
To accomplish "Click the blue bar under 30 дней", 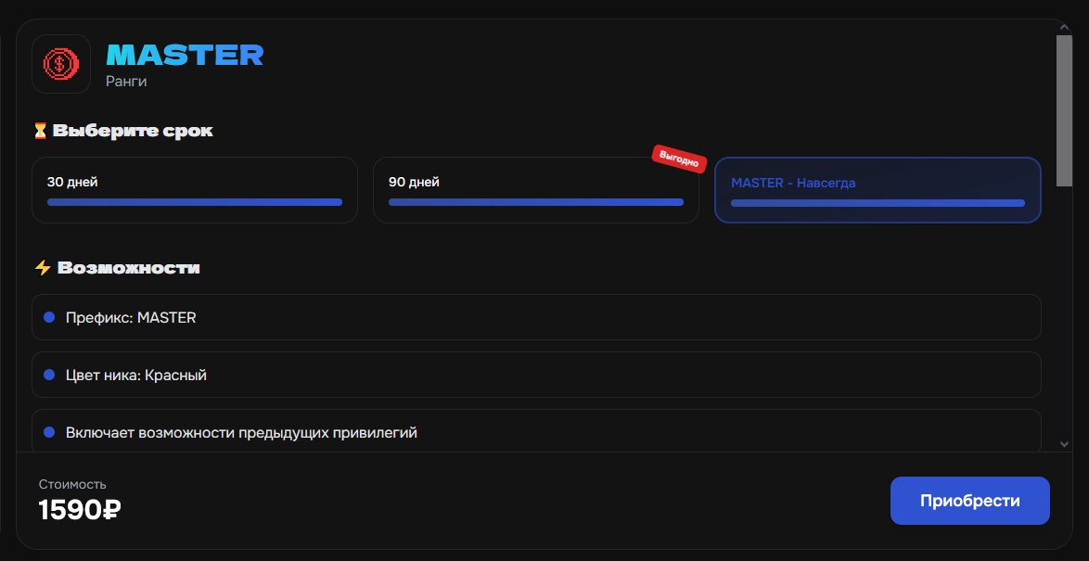I will click(195, 202).
